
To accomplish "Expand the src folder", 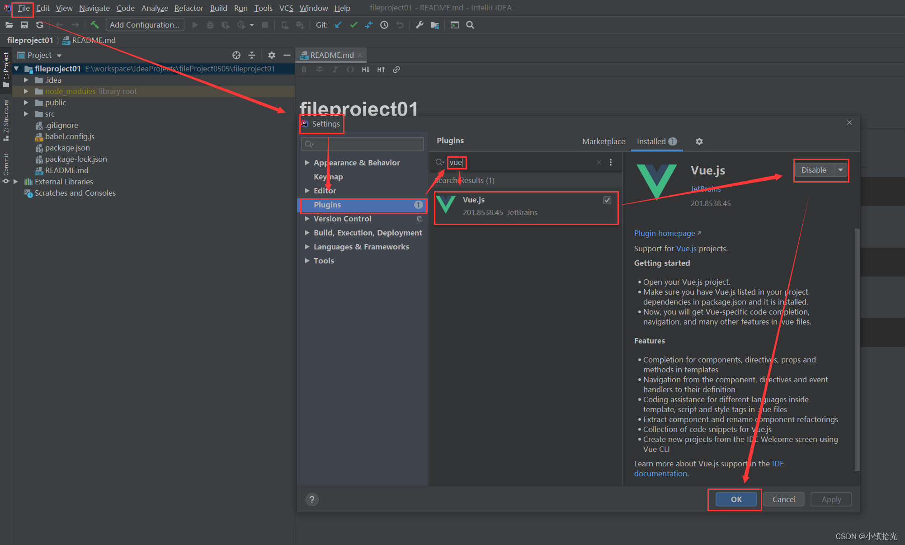I will click(26, 114).
